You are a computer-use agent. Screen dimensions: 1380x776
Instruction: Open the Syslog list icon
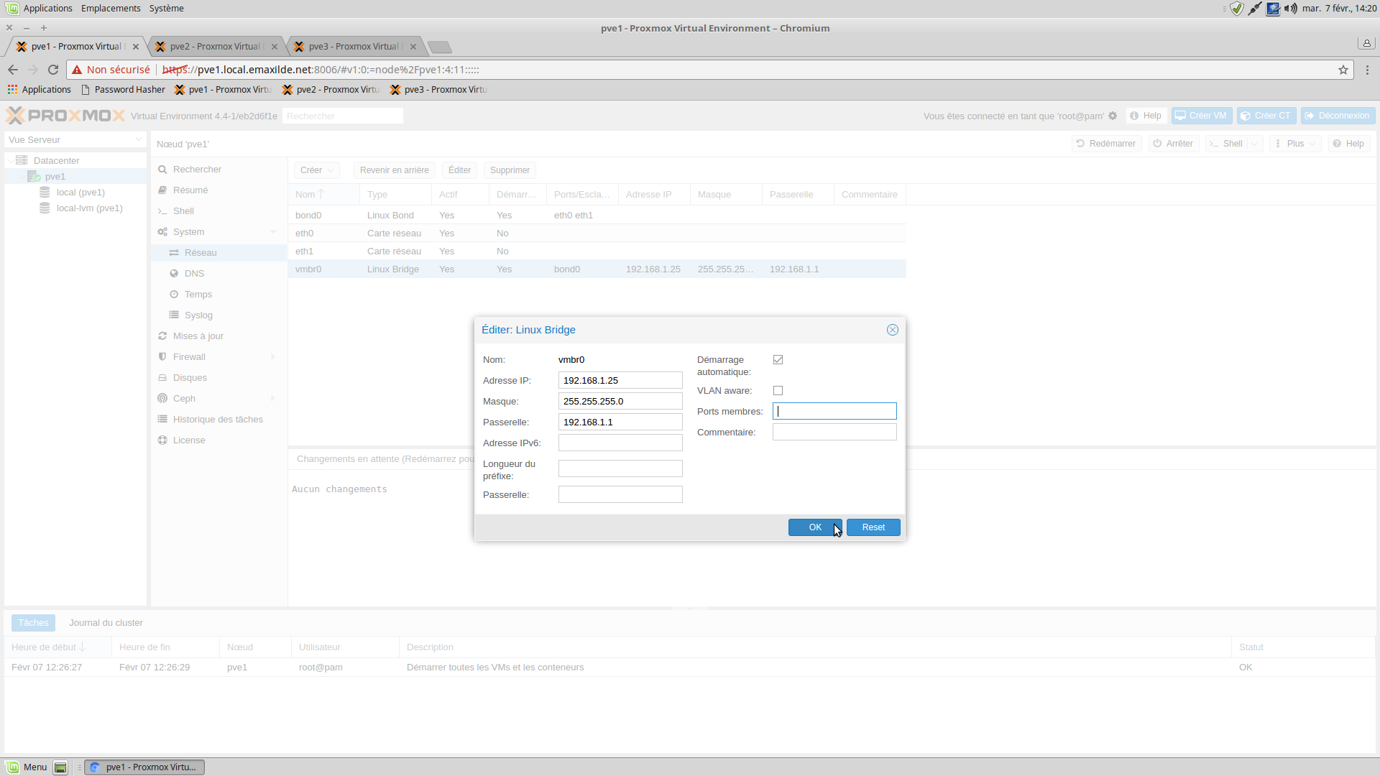click(x=174, y=315)
